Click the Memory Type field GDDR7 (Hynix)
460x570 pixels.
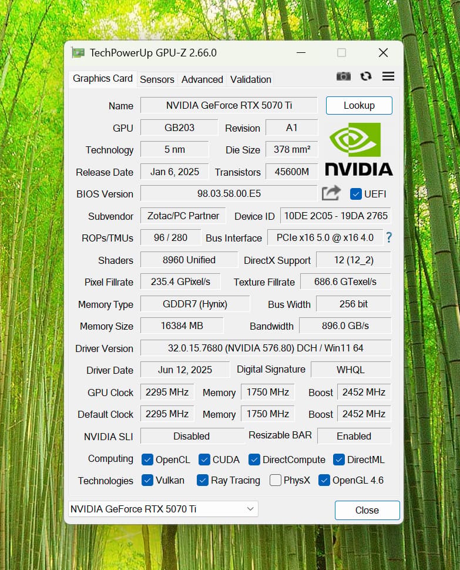[195, 304]
